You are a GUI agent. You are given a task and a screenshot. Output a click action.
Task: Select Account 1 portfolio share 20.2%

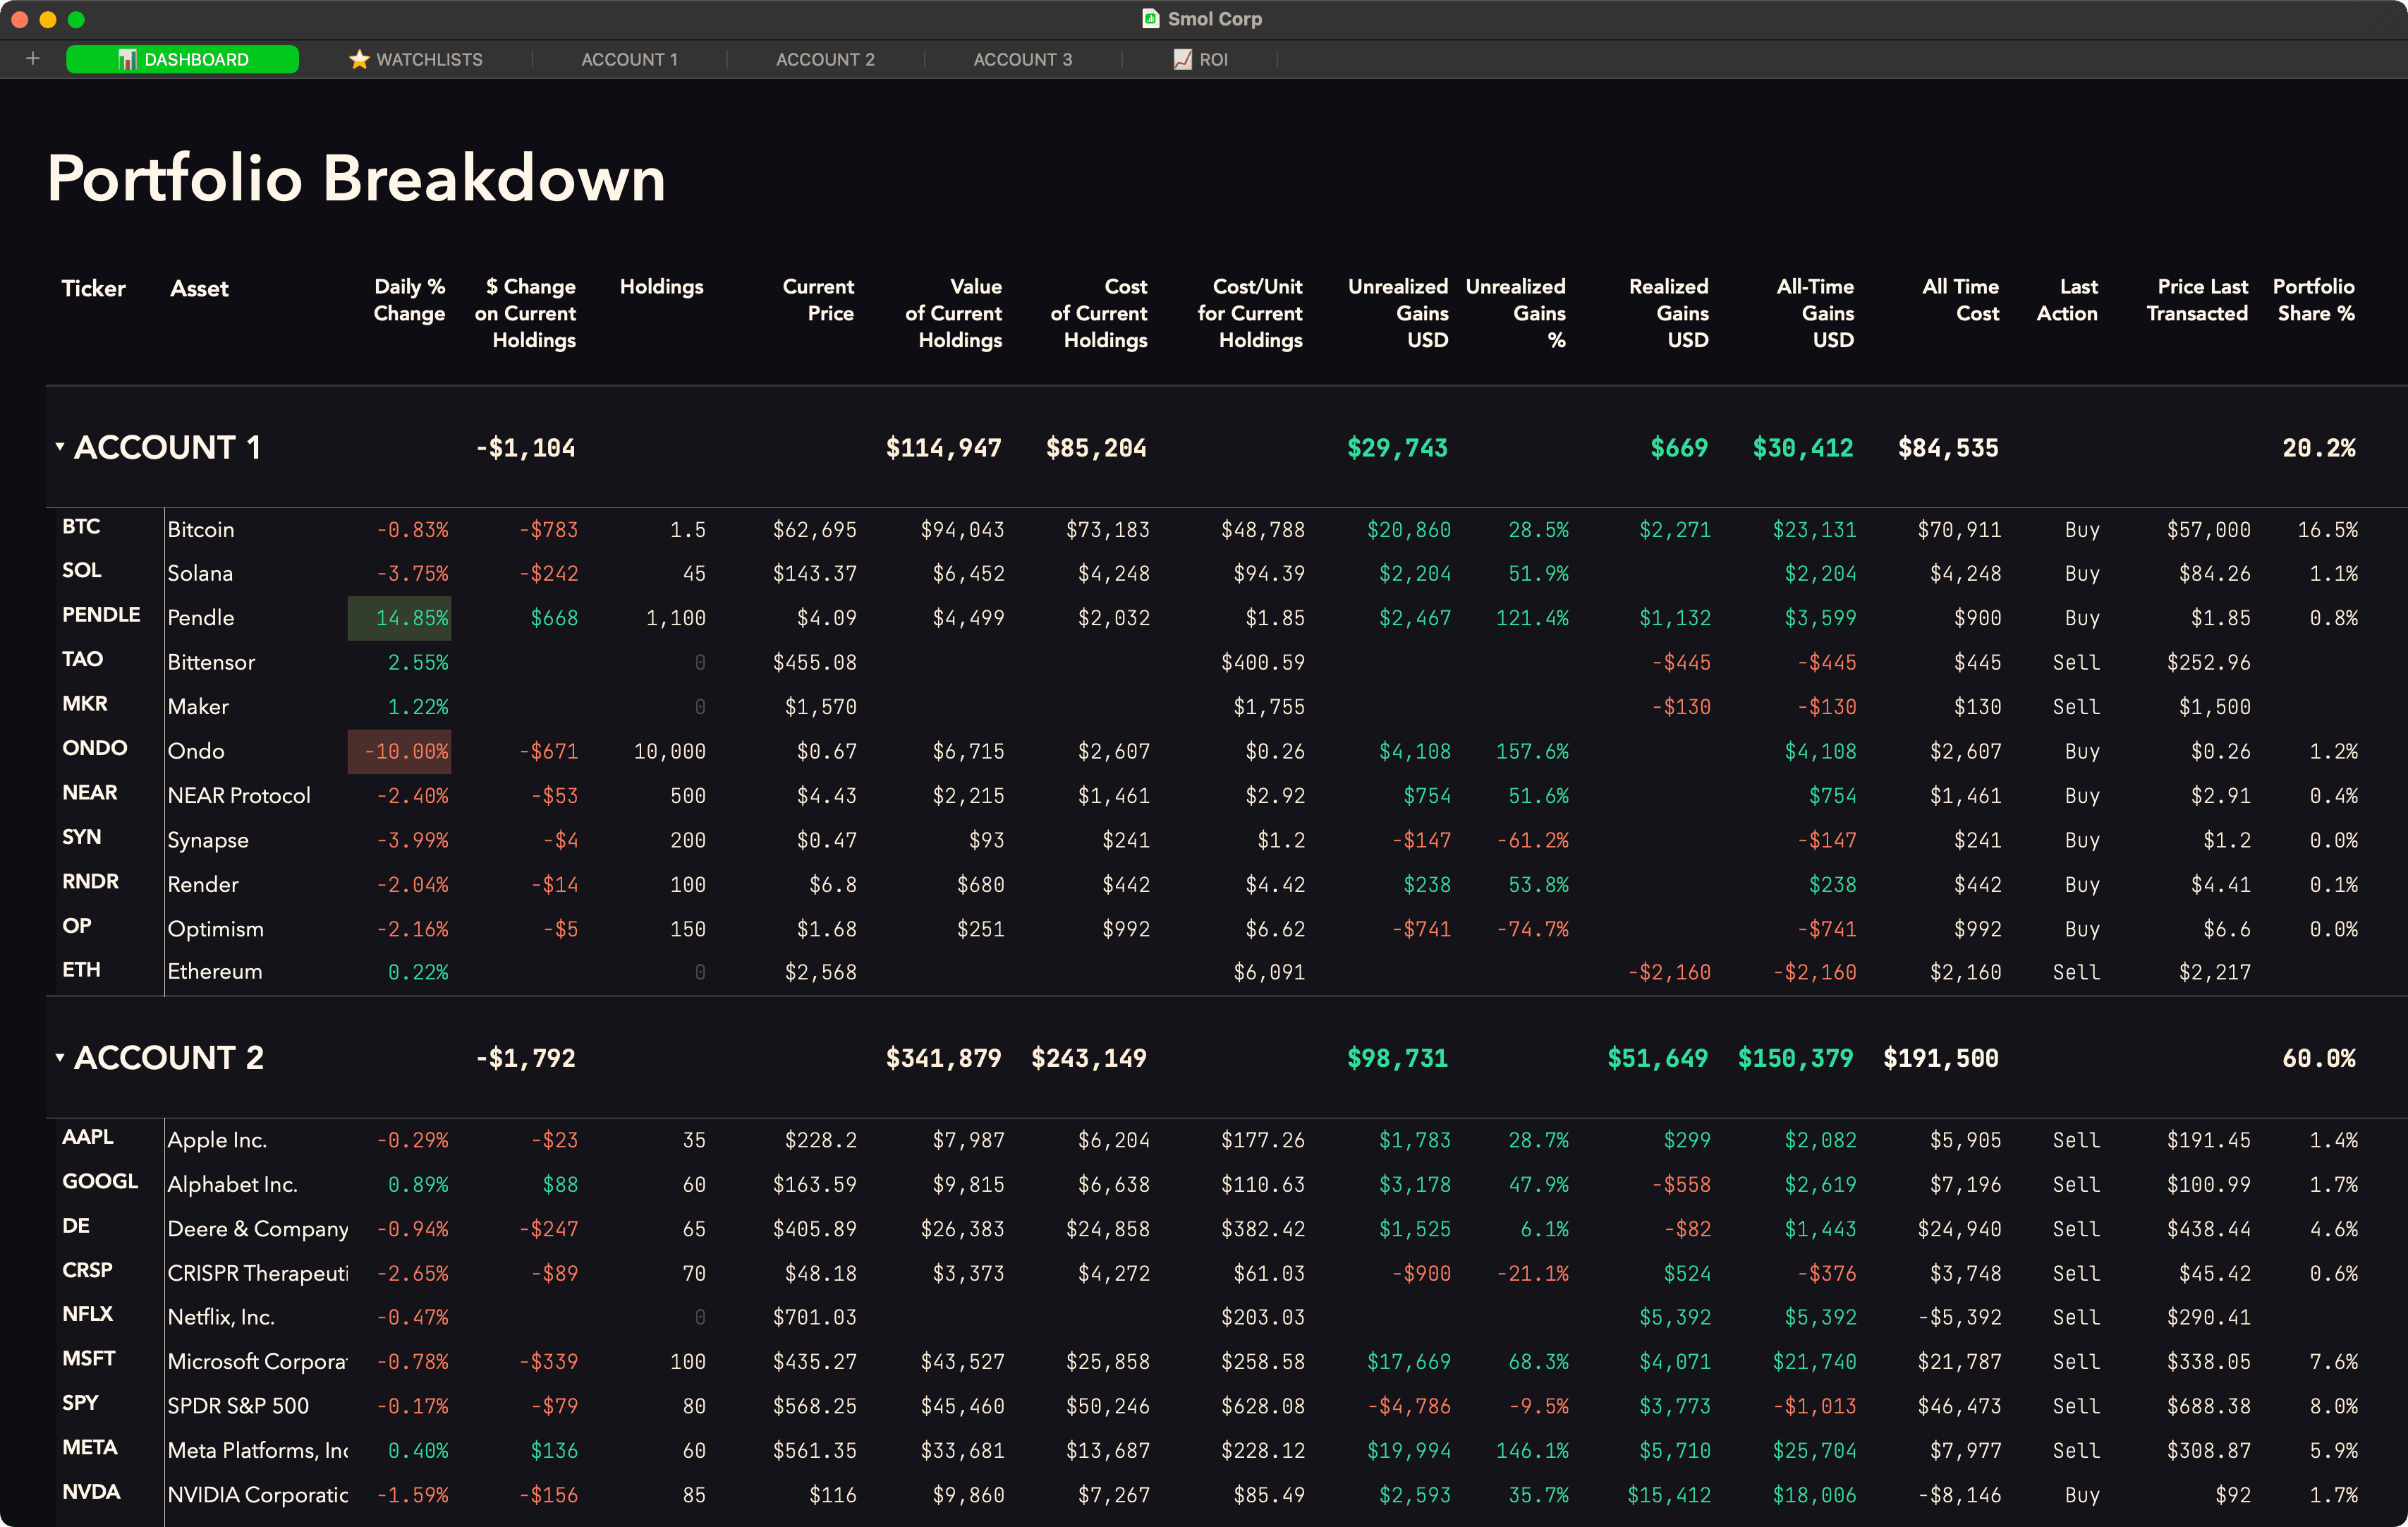(x=2318, y=447)
